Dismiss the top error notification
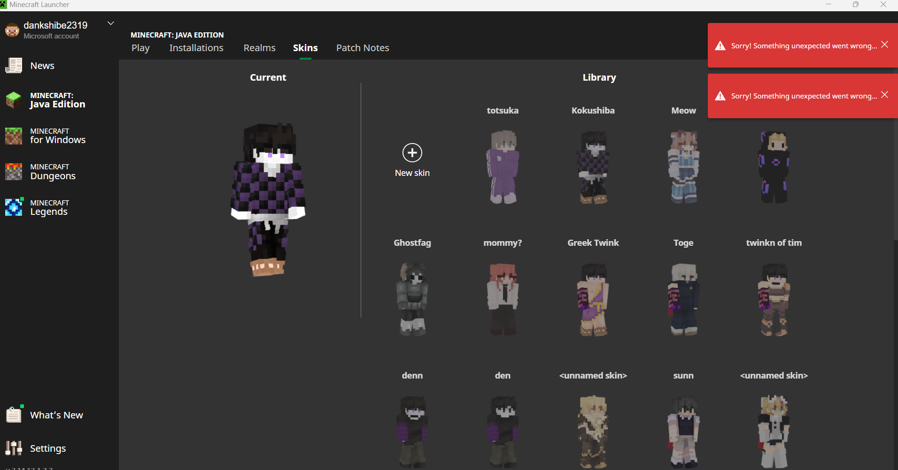 884,45
